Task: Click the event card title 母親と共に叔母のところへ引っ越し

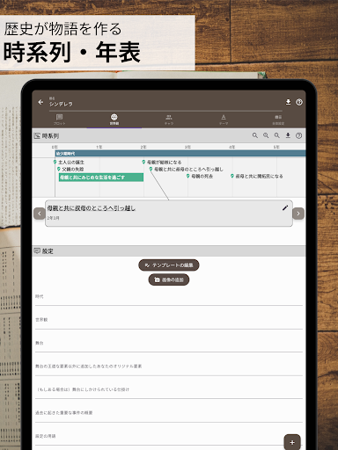Action: point(92,208)
